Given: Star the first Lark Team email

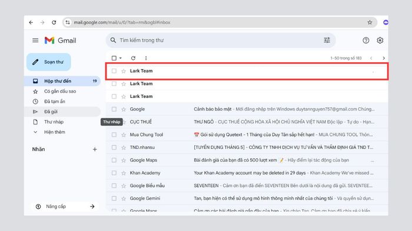Looking at the screenshot, I should (124, 71).
